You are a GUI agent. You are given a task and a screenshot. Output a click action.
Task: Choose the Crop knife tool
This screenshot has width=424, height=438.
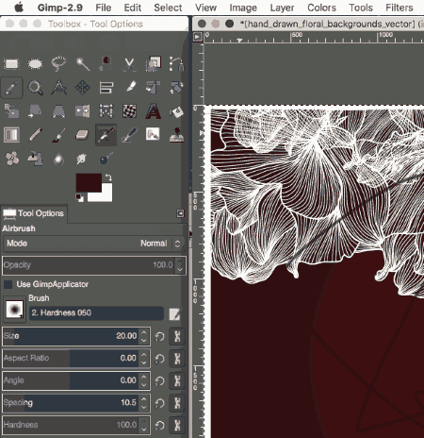(130, 87)
